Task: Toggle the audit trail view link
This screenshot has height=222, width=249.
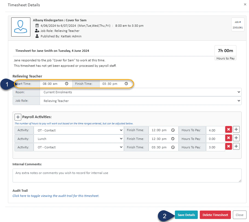Action: click(x=56, y=196)
